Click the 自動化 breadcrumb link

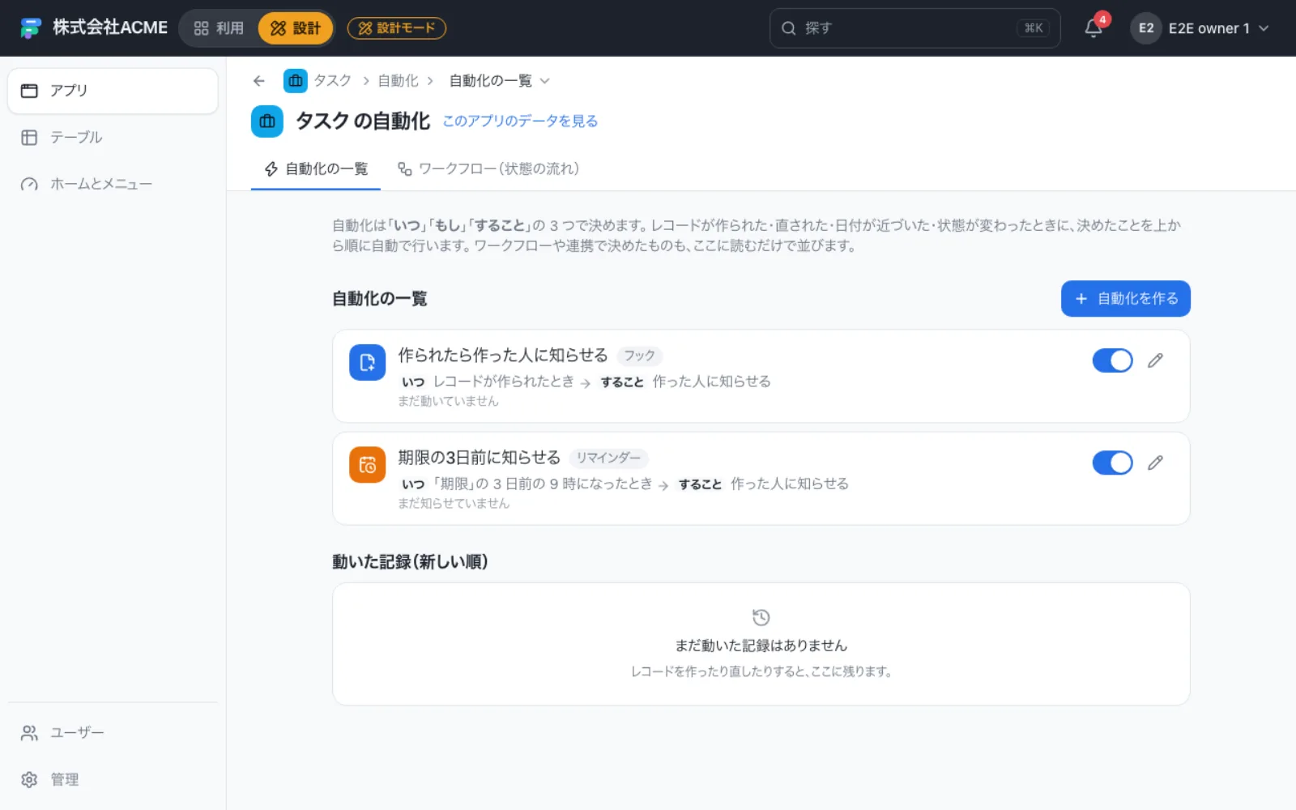(398, 81)
